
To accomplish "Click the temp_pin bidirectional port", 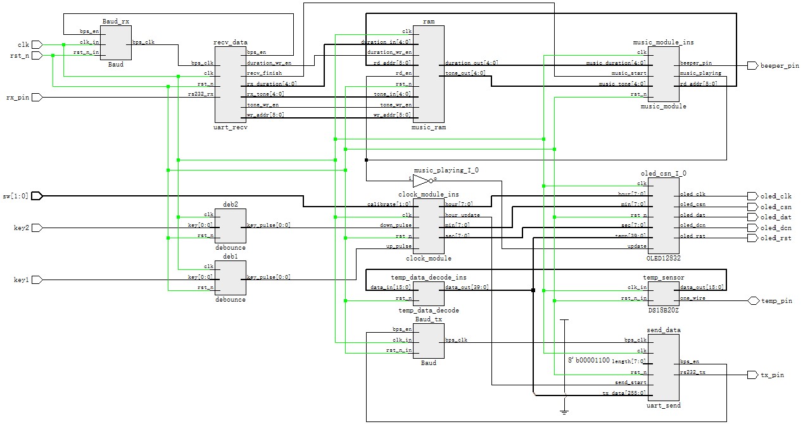I will (752, 300).
